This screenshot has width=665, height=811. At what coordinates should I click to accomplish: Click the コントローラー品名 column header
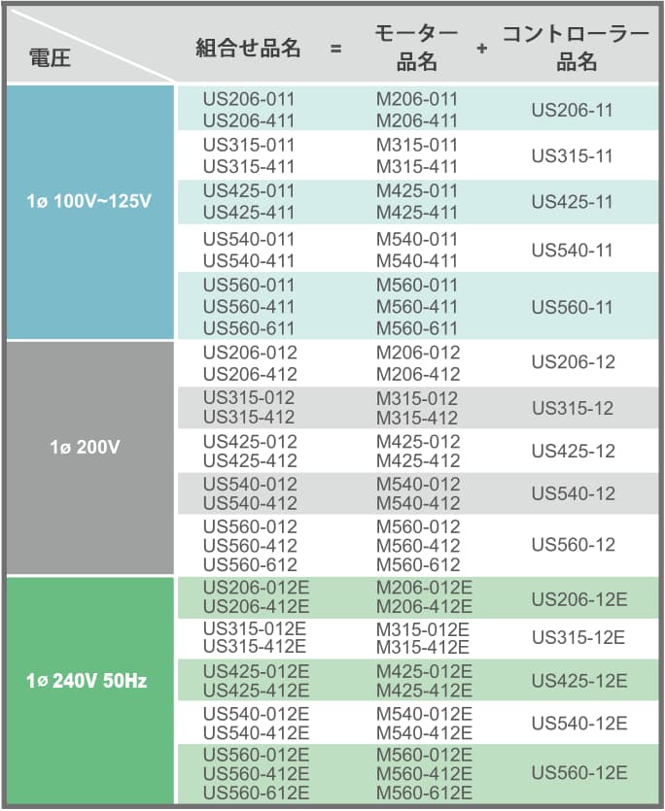[575, 48]
